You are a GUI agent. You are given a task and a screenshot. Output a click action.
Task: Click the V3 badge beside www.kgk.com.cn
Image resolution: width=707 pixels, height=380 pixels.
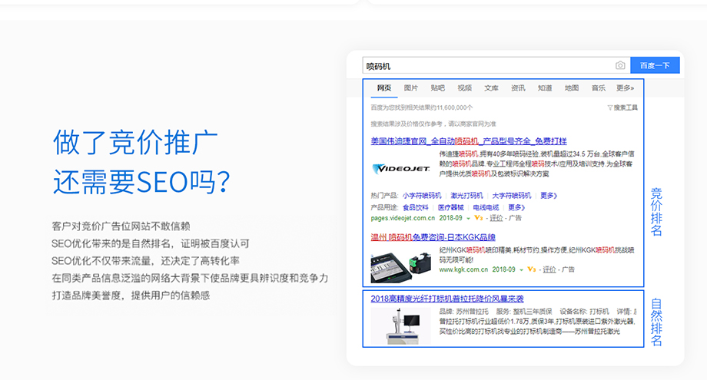[x=532, y=269]
